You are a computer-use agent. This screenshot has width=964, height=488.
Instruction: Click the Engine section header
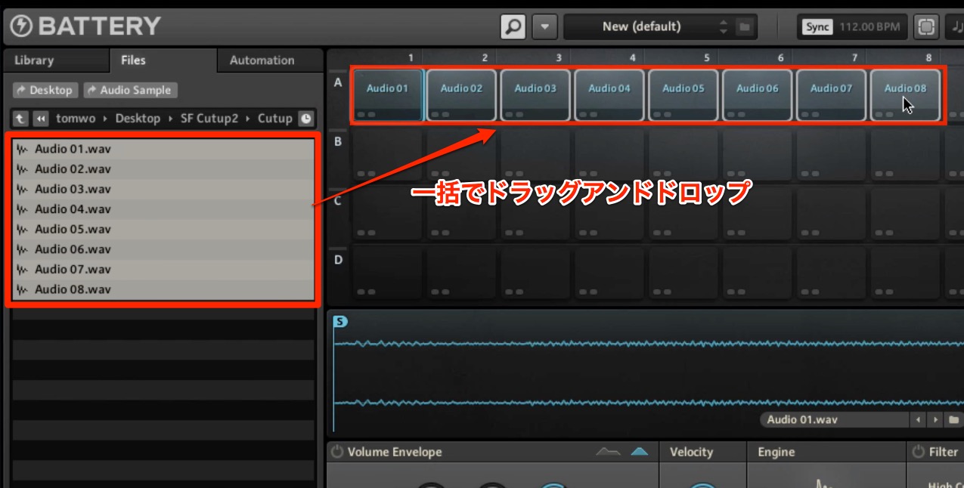[x=776, y=452]
